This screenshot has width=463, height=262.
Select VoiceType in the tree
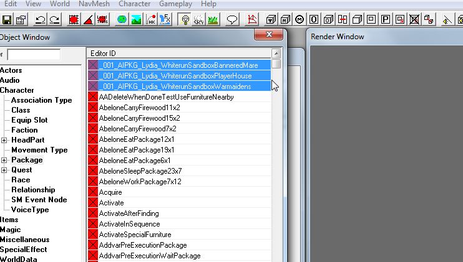click(30, 210)
